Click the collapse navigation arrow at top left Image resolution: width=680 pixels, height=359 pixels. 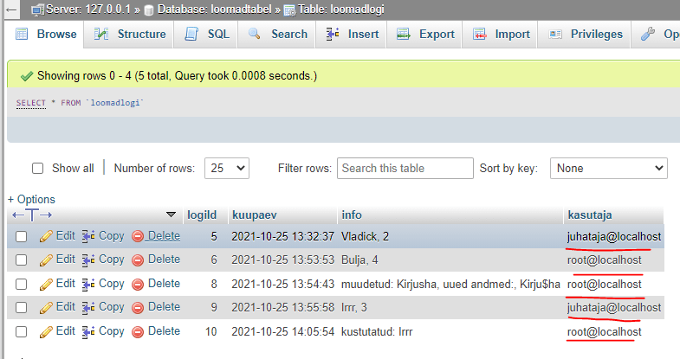point(10,10)
